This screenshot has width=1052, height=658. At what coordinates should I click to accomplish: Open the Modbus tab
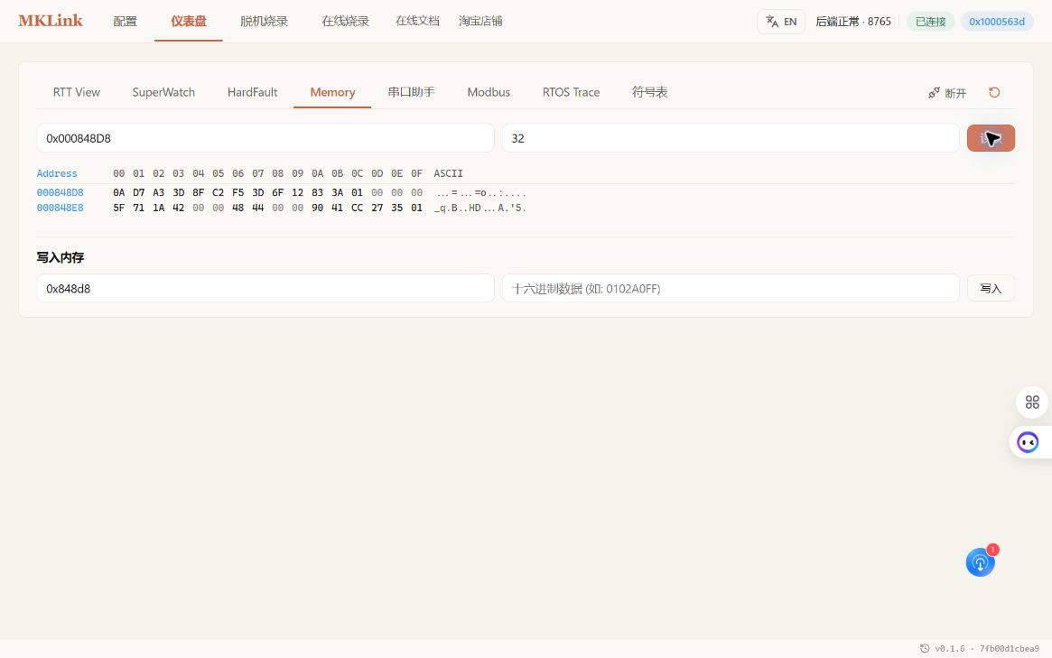[489, 93]
